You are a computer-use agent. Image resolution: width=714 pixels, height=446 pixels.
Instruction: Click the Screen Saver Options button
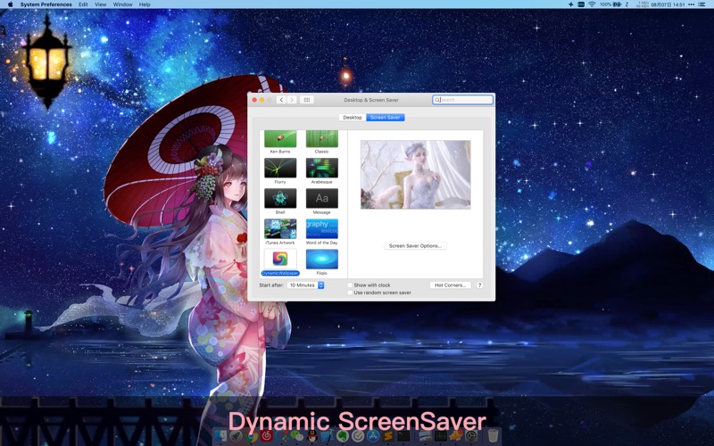click(x=416, y=245)
